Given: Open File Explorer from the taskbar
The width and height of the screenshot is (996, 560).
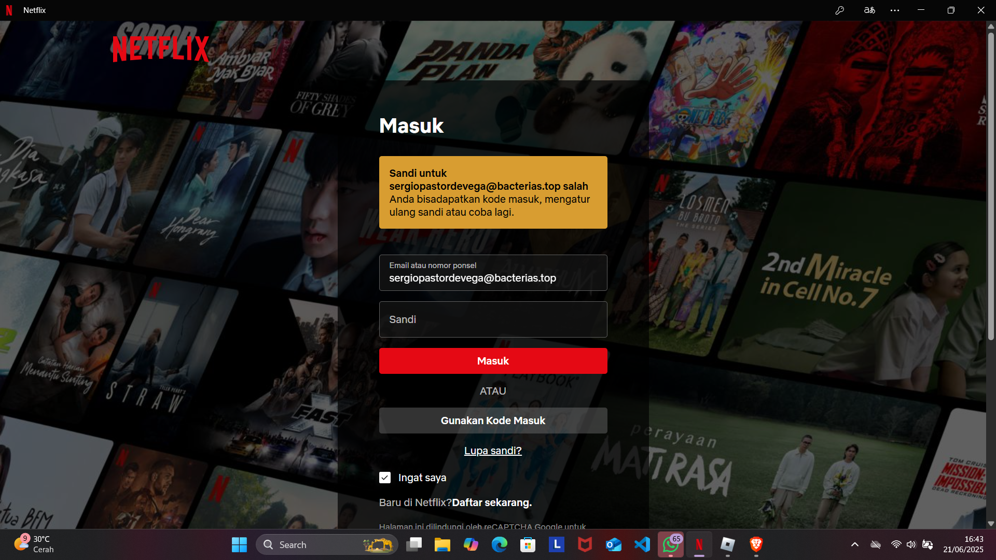Looking at the screenshot, I should (x=442, y=544).
